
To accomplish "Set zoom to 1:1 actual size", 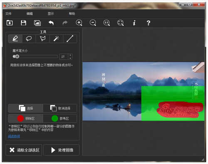I will pyautogui.click(x=106, y=23).
